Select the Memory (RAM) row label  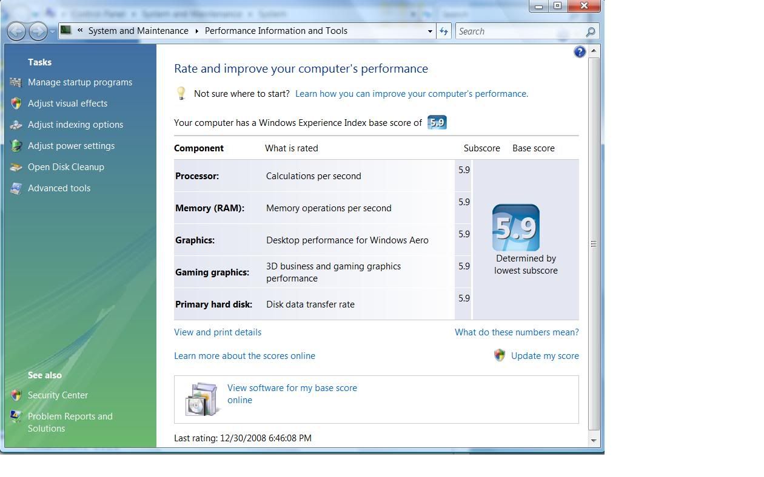pyautogui.click(x=210, y=208)
